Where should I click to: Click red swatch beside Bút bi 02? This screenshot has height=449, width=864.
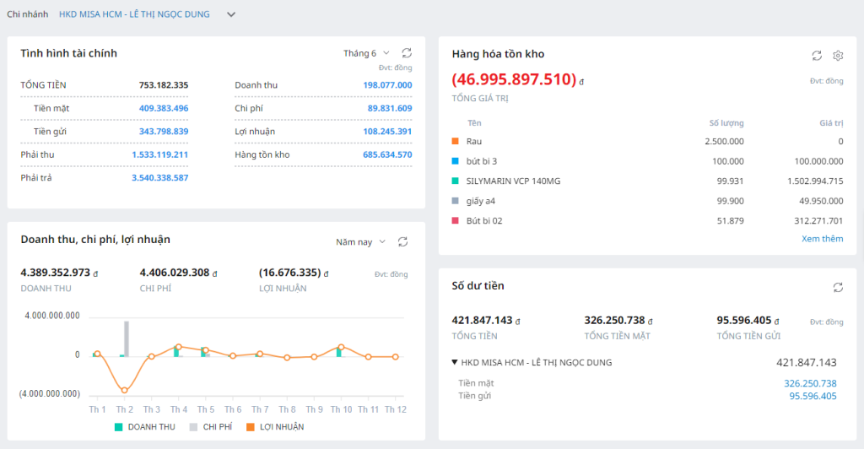(x=455, y=220)
